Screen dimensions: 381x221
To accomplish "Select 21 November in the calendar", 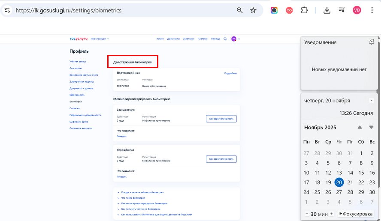I will click(x=350, y=182).
